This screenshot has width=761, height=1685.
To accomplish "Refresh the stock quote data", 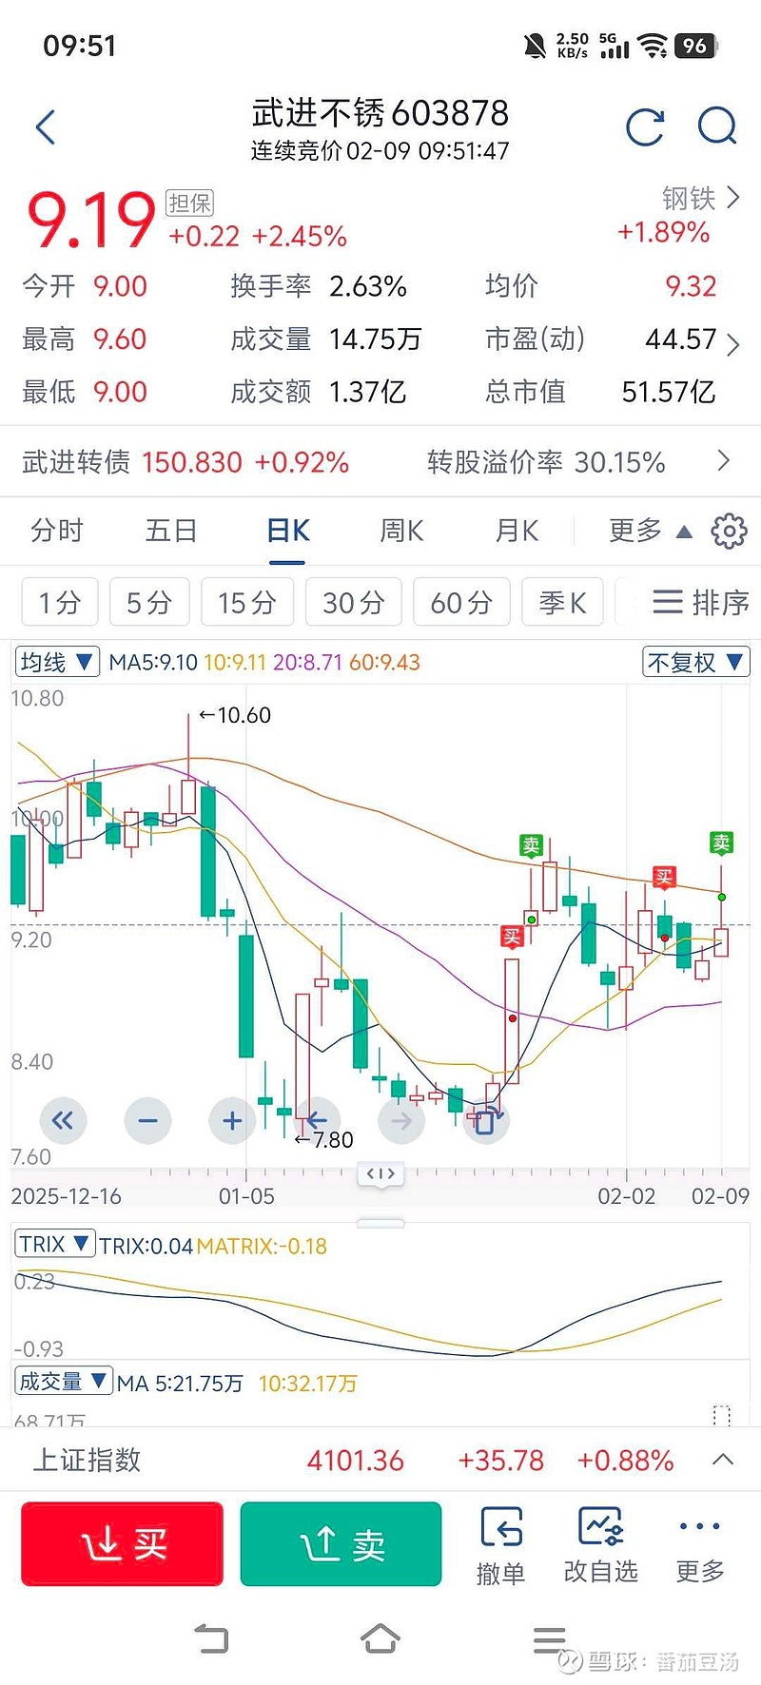I will pos(645,127).
